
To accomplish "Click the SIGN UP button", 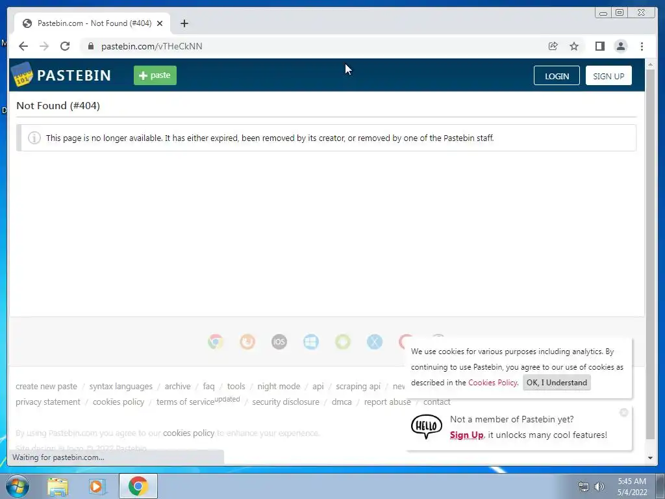I will 609,76.
